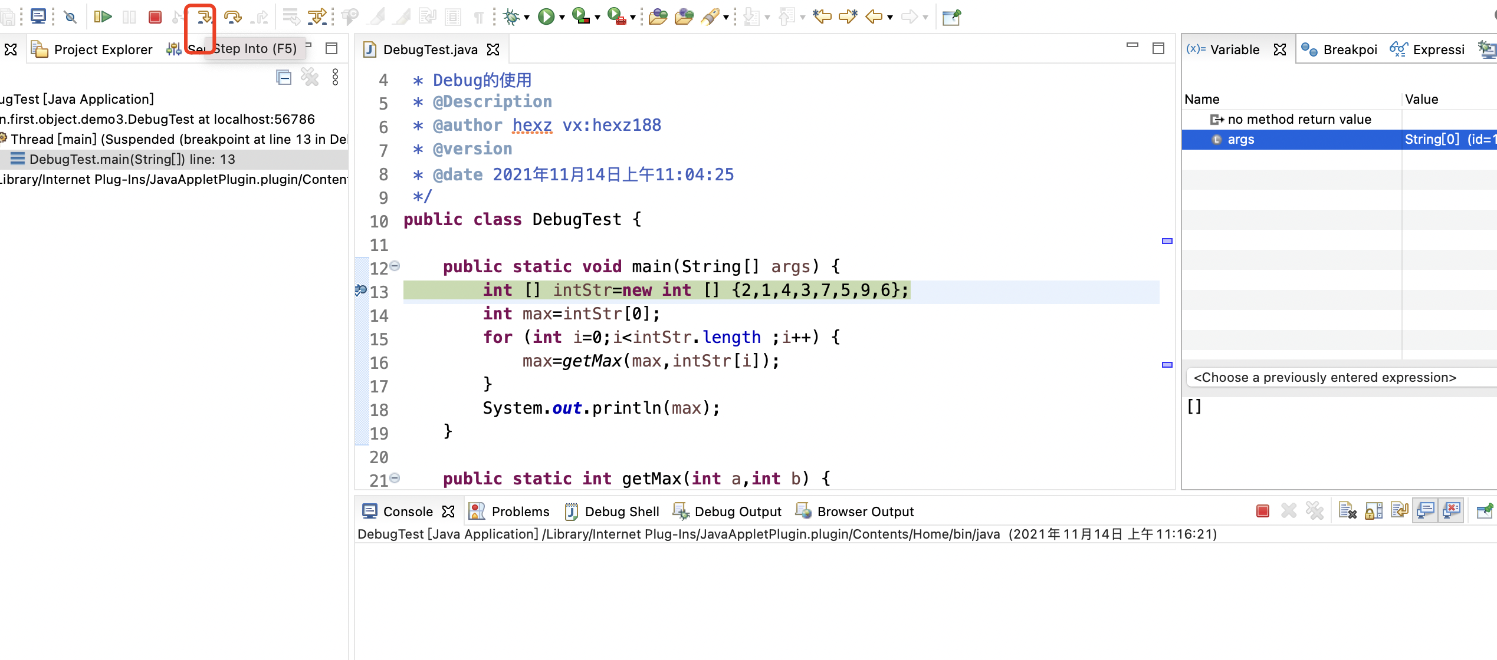
Task: Toggle Show Console on Standard Error
Action: click(1452, 510)
